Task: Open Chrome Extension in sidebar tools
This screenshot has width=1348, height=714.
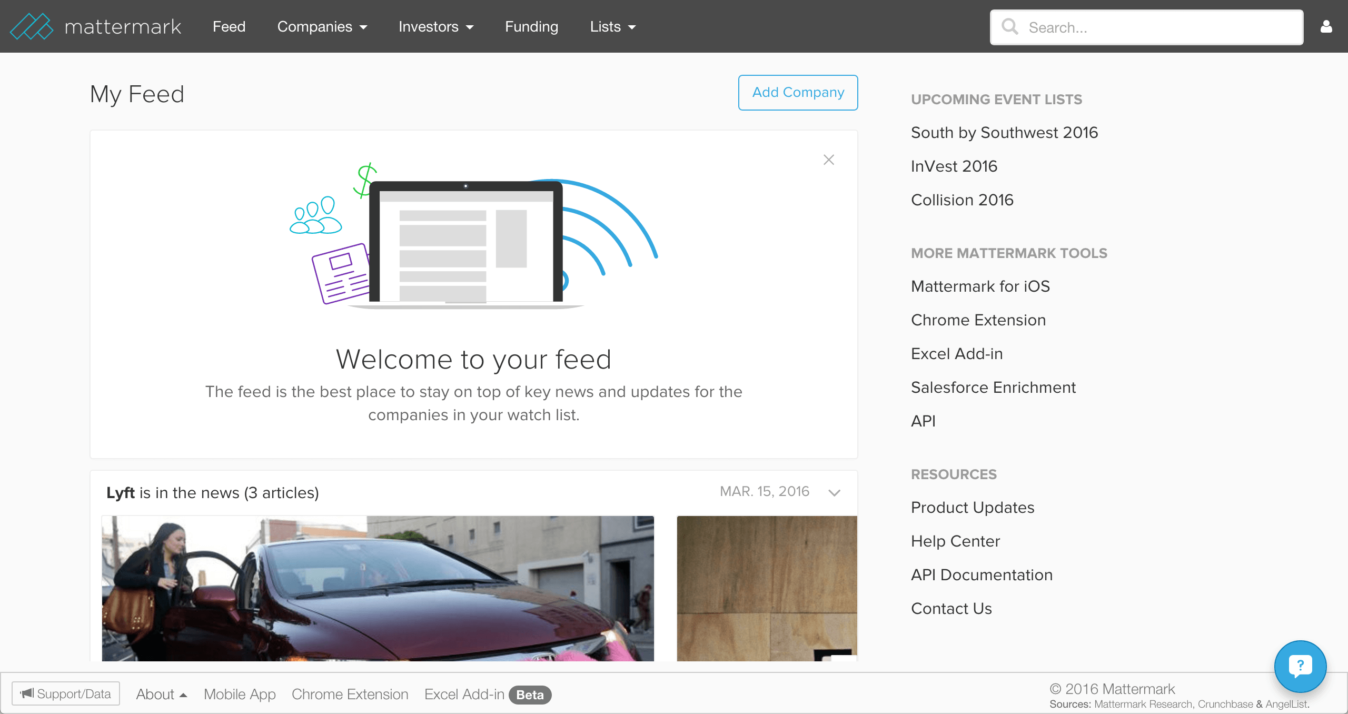Action: pyautogui.click(x=978, y=320)
